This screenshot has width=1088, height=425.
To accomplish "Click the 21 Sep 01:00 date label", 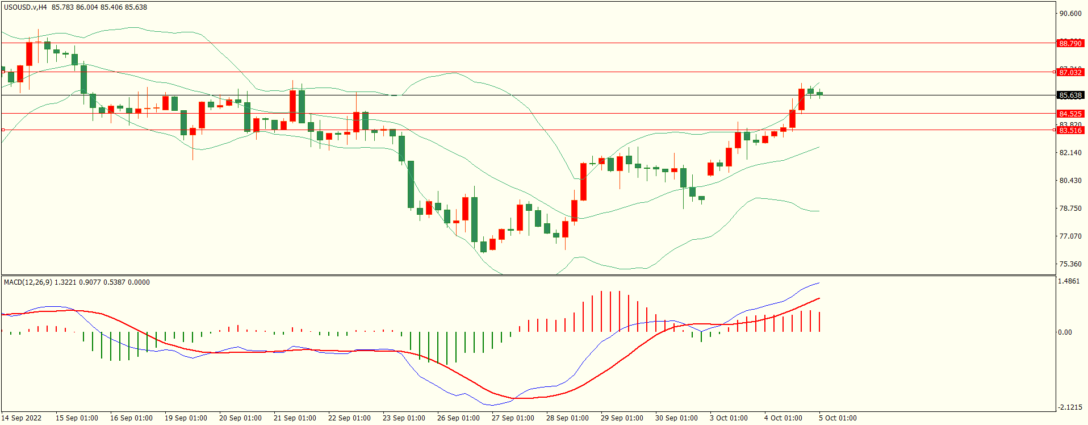I will pyautogui.click(x=295, y=418).
